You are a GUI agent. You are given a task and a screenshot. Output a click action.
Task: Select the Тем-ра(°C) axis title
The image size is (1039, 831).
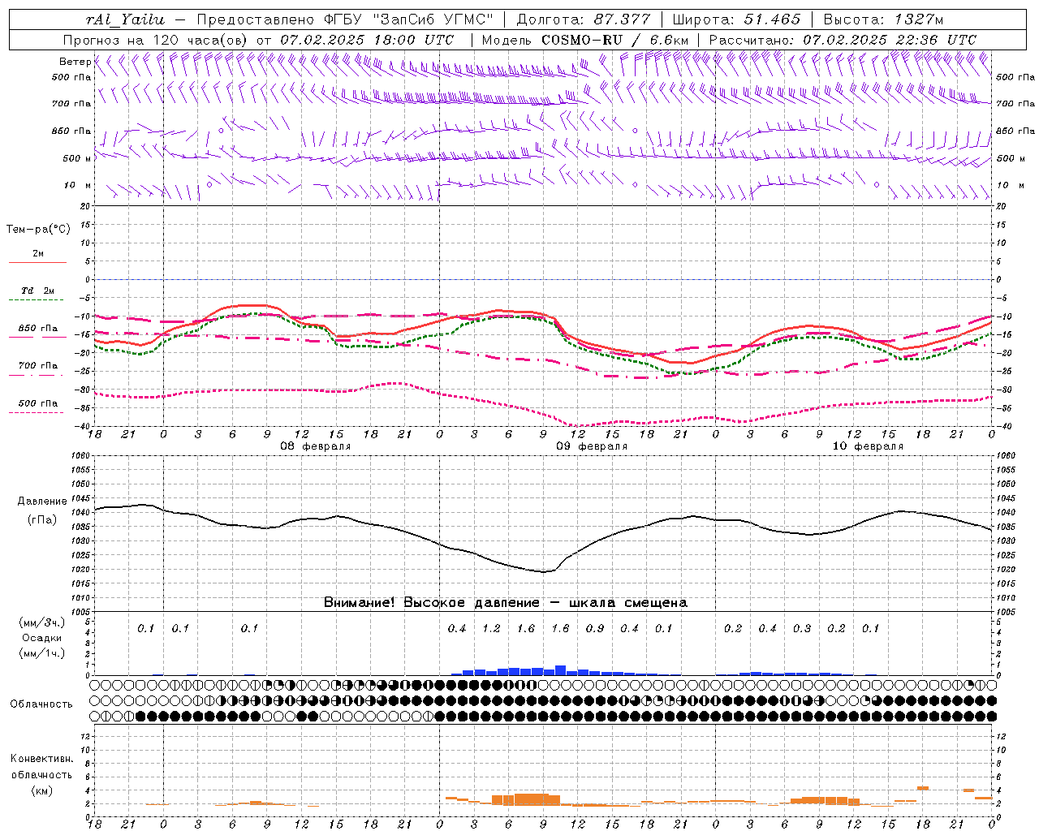pos(38,230)
